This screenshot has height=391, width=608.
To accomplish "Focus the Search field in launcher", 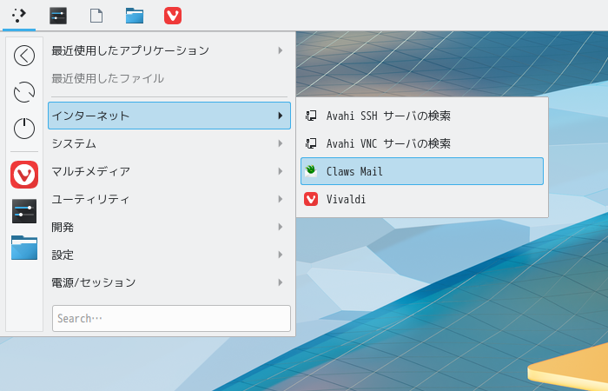I will (x=171, y=319).
